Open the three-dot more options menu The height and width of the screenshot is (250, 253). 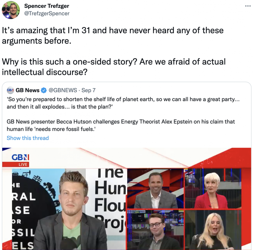click(248, 6)
